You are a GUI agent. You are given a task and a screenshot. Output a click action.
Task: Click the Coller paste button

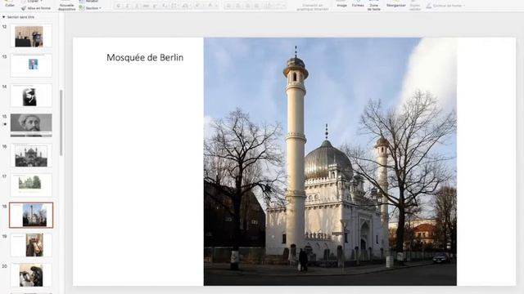[x=10, y=4]
